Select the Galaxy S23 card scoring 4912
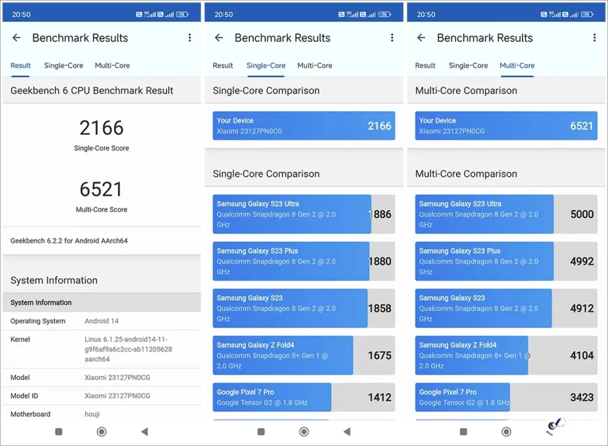 pos(506,308)
